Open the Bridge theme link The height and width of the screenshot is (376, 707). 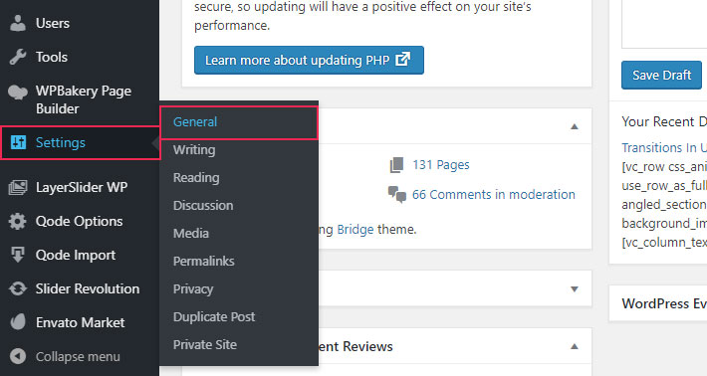tap(355, 230)
